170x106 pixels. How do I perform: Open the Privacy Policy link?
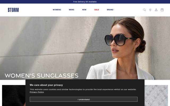(37, 92)
